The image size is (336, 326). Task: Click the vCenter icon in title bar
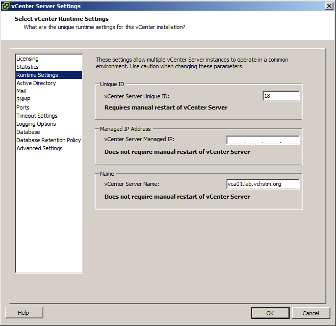coord(6,6)
